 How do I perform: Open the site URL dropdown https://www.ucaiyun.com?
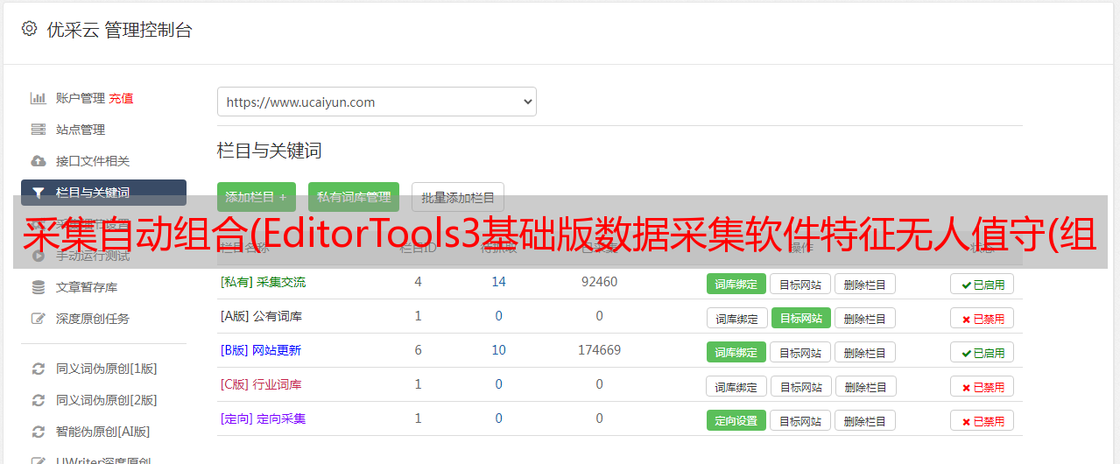coord(377,102)
